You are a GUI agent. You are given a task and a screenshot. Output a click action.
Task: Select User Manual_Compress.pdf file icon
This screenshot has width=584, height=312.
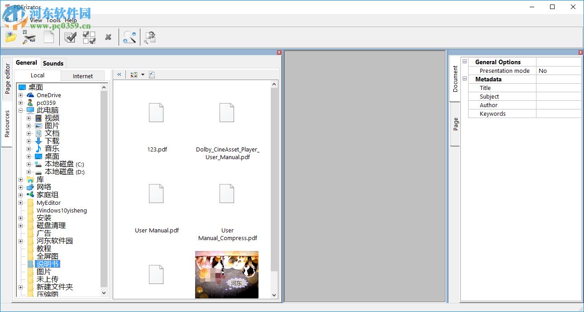[227, 194]
